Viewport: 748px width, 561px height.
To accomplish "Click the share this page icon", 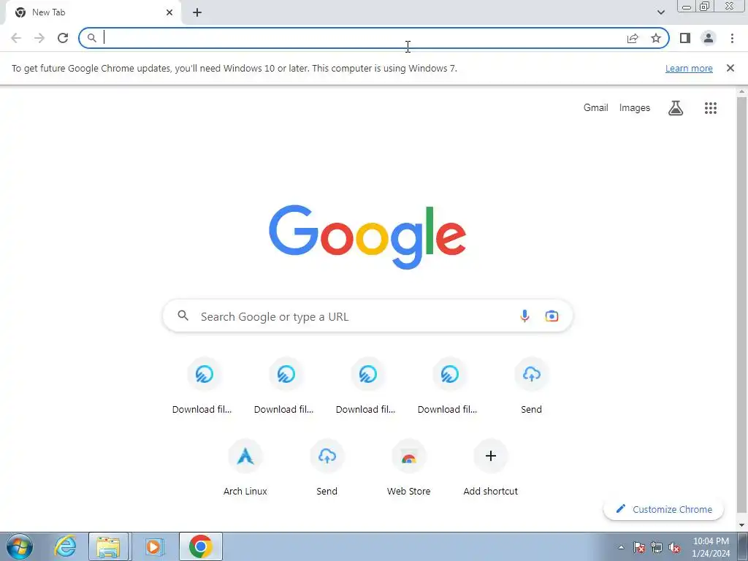I will 633,38.
